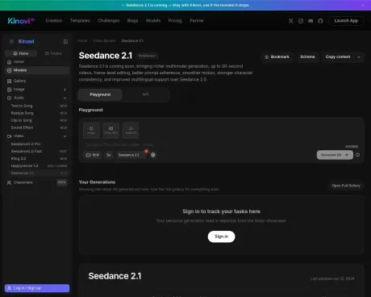This screenshot has height=297, width=371.
Task: Open Models in the top navigation
Action: (x=153, y=21)
